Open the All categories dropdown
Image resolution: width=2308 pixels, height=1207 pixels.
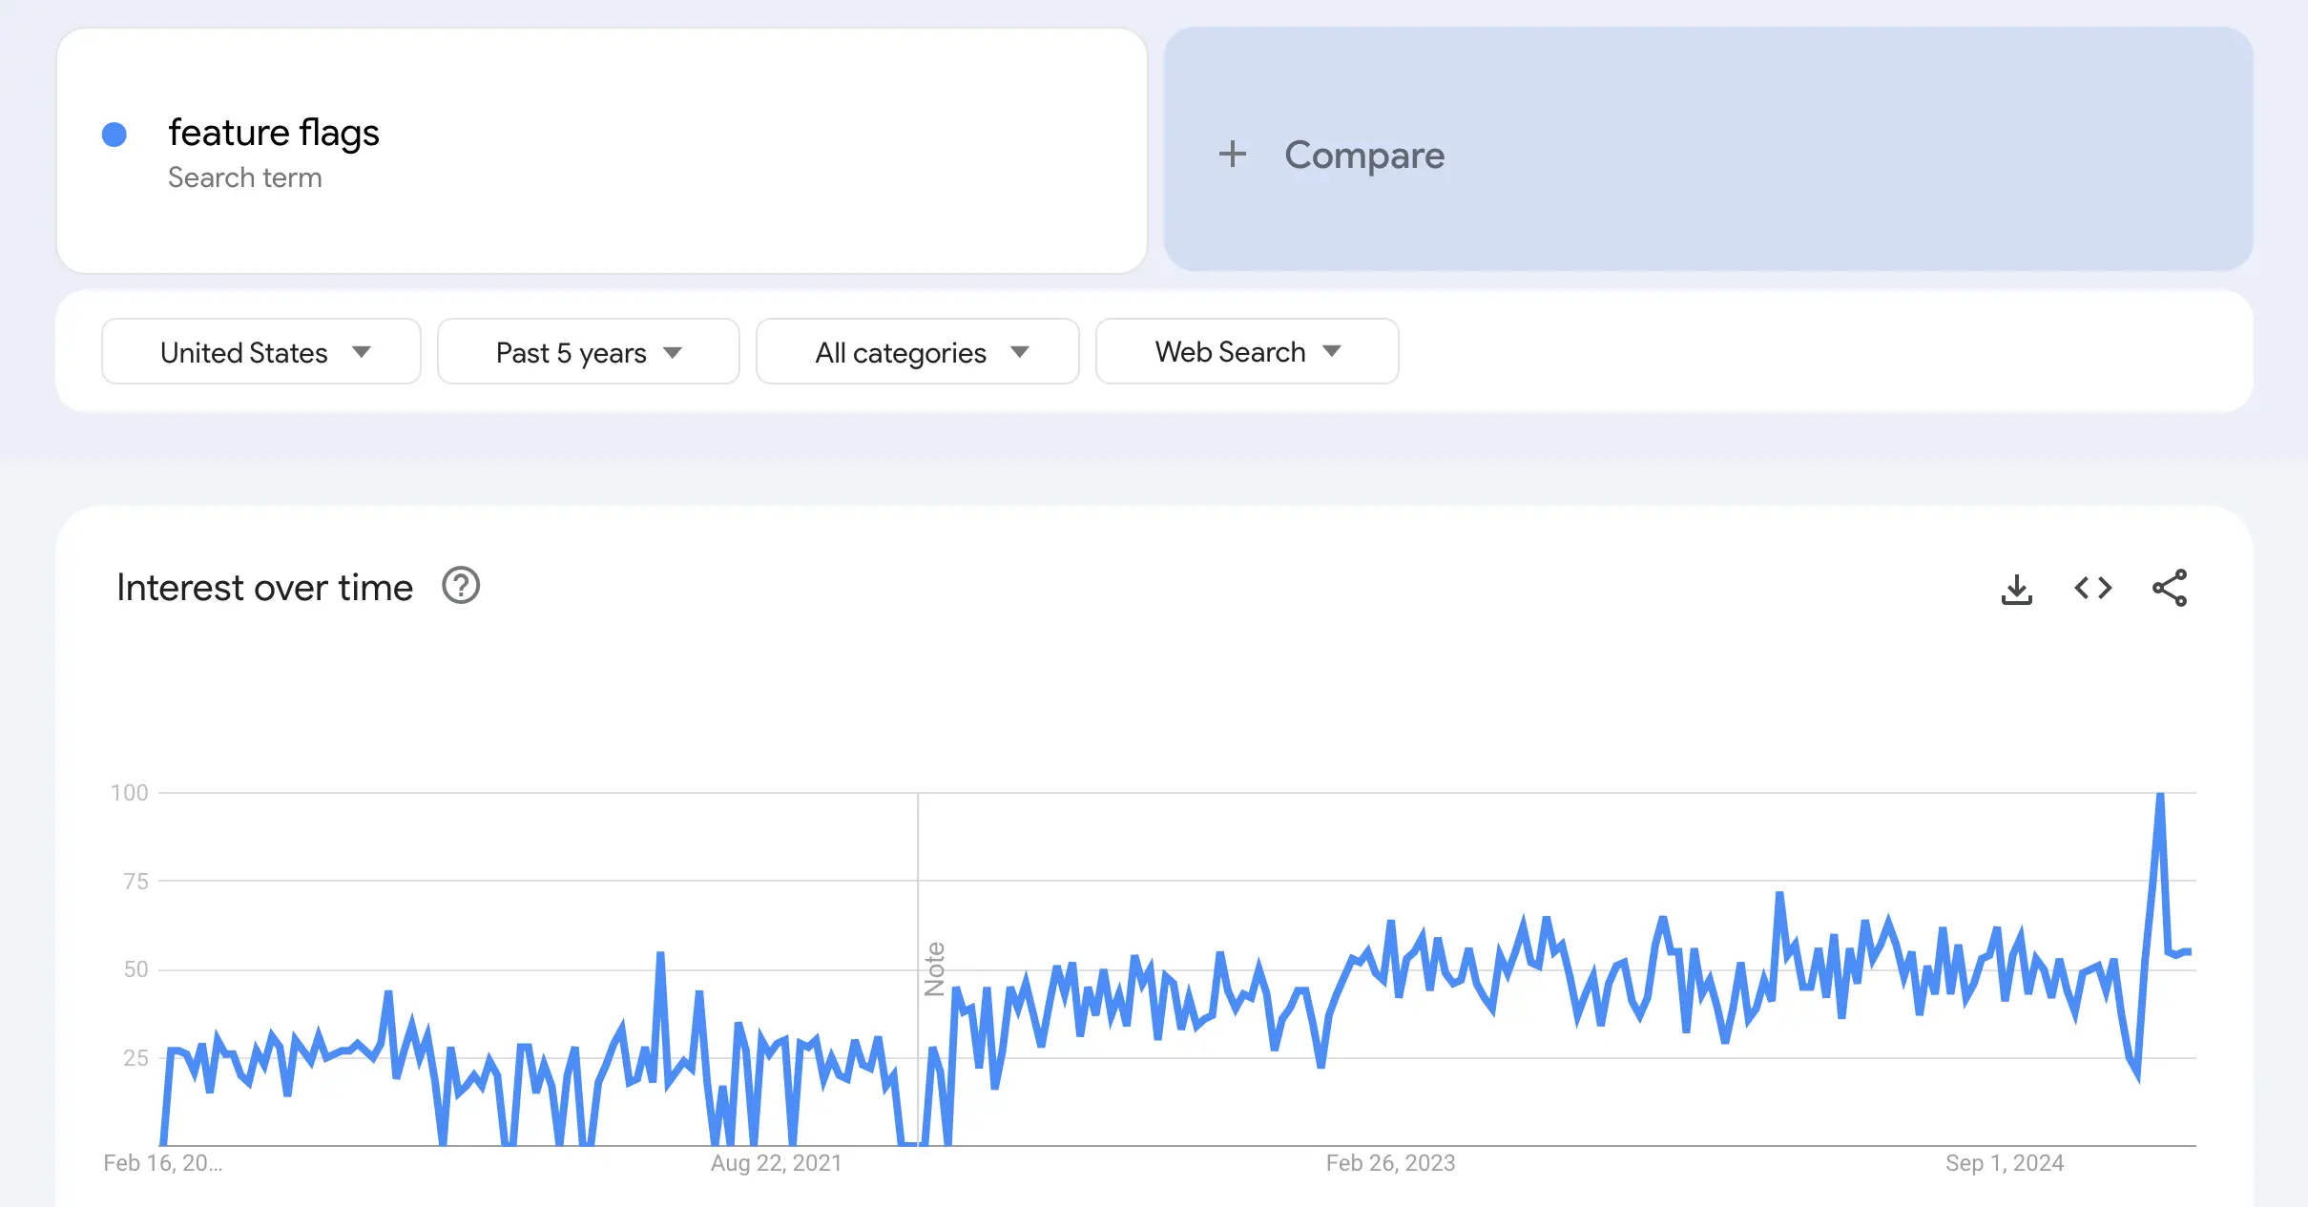(918, 352)
